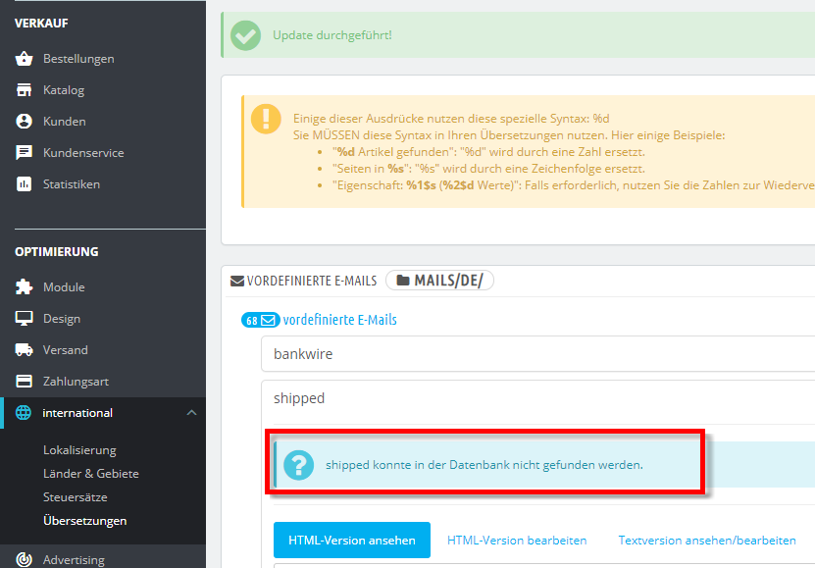This screenshot has width=815, height=568.
Task: Click the envelope icon before VORDEFINIERTE E-MAILS
Action: pos(237,282)
